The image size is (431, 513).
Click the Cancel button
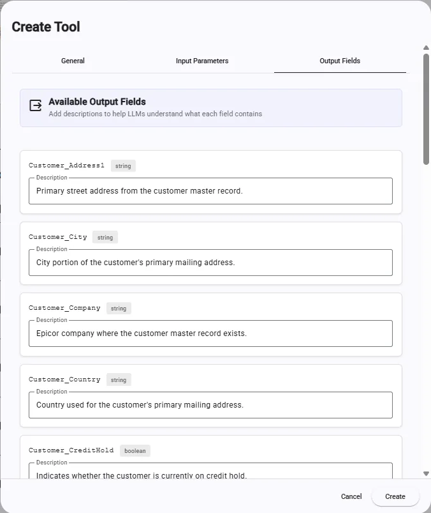351,496
